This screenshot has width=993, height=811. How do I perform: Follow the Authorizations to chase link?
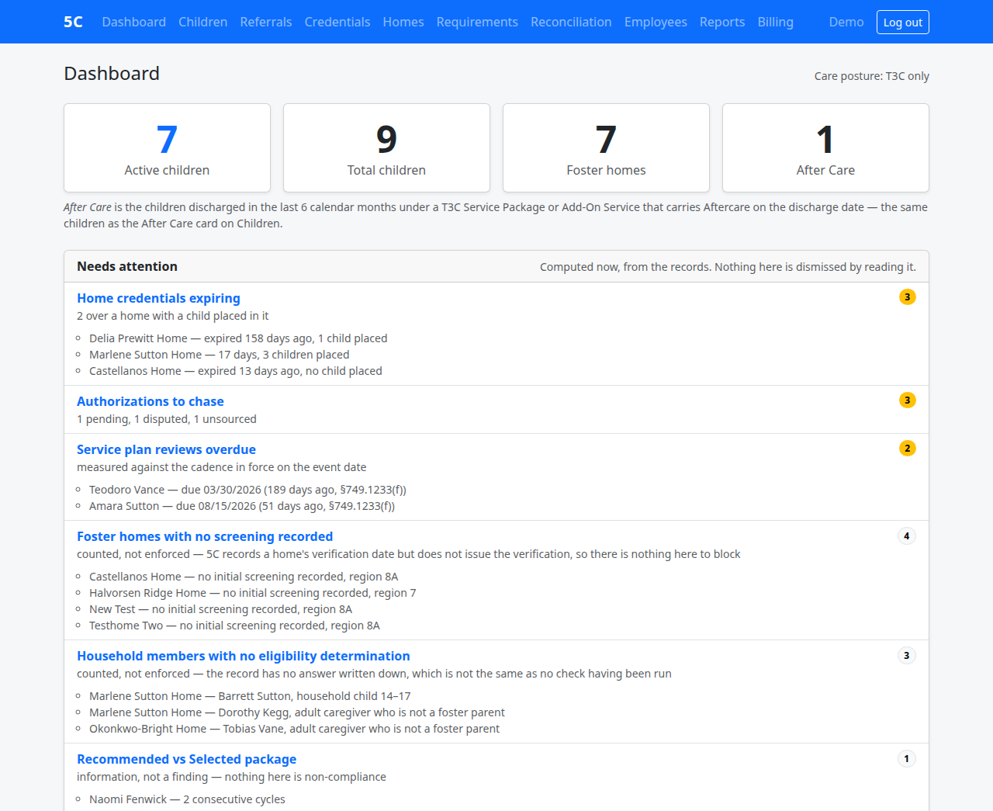point(151,401)
